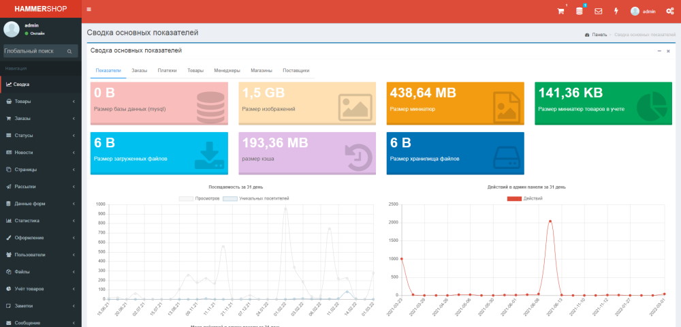Click the Новости icon in sidebar
Viewport: 681px width, 327px height.
click(x=9, y=153)
